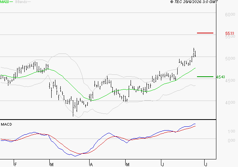Viewport: 238px width, 167px height.
Task: Click the TEC copyright timestamp text
Action: tap(194, 2)
